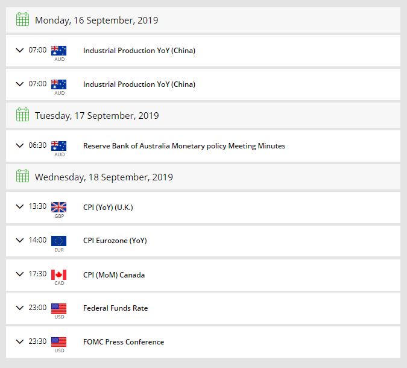The image size is (407, 368).
Task: Expand the CPI Eurozone (YoY) row chevron
Action: (19, 240)
